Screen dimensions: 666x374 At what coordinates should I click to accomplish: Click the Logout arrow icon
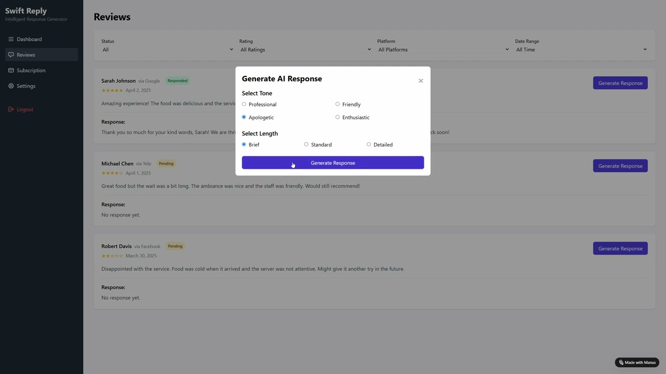click(x=11, y=109)
